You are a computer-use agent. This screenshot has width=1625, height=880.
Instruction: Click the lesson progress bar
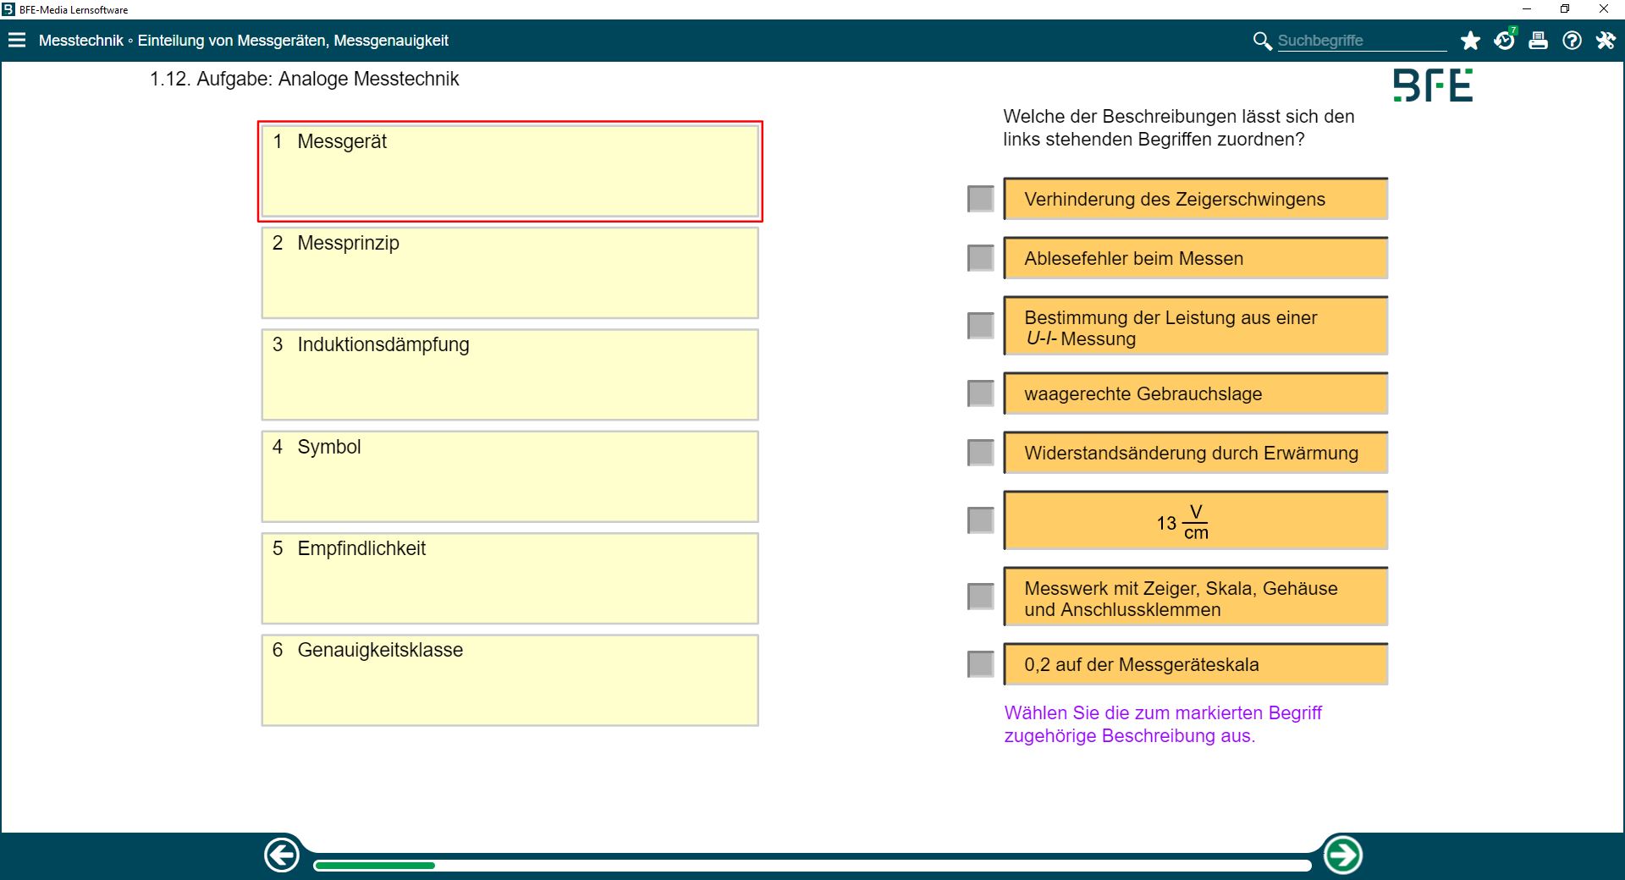[x=811, y=865]
